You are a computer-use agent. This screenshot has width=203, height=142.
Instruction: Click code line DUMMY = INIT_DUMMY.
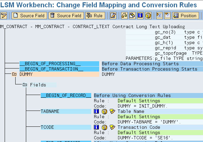click(143, 106)
